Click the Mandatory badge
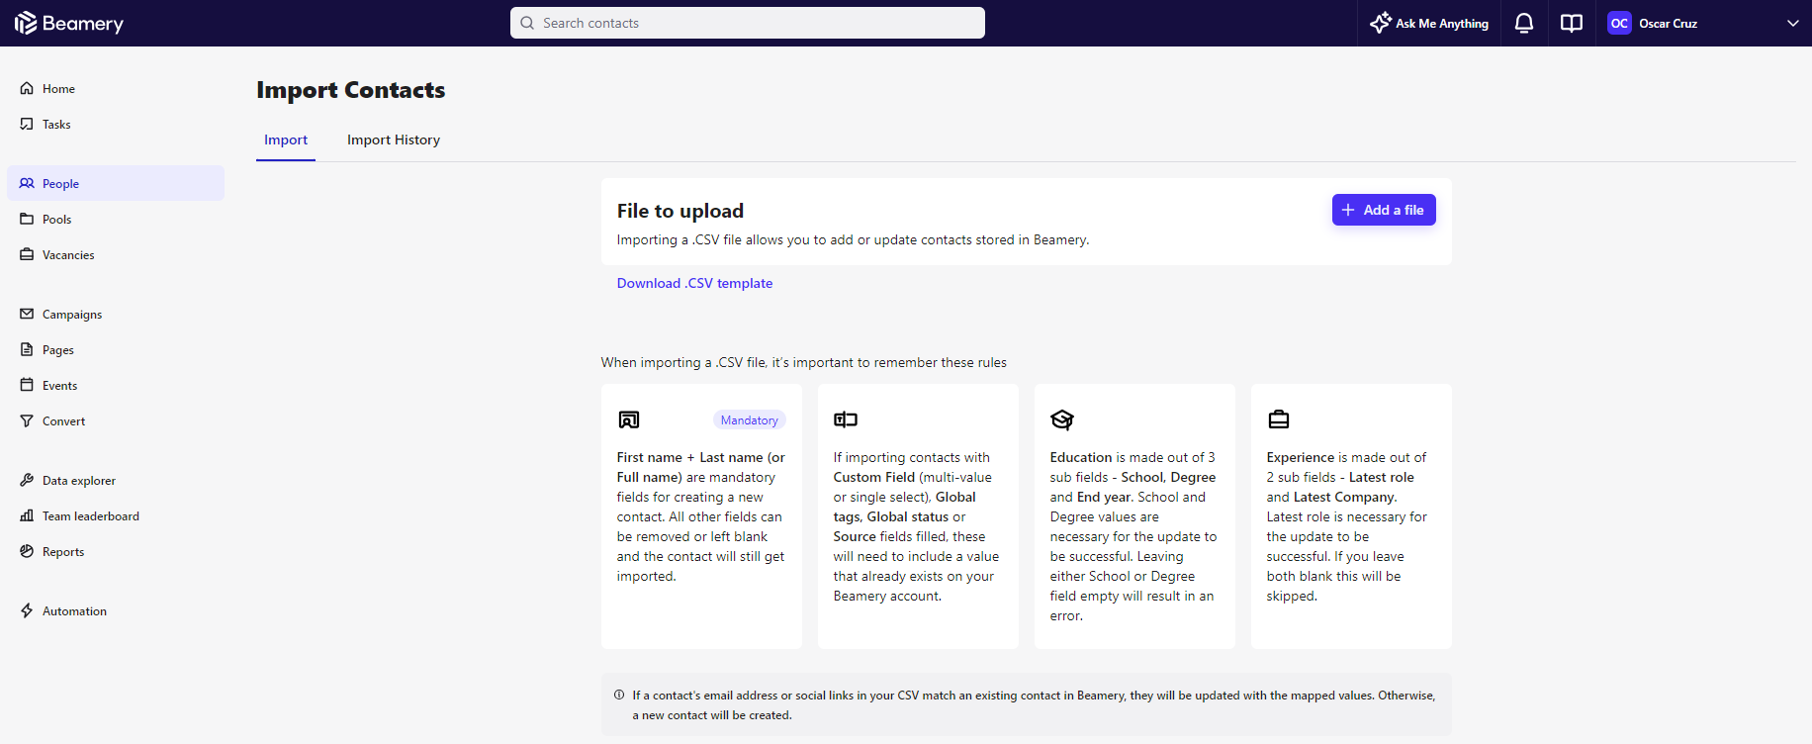Image resolution: width=1812 pixels, height=744 pixels. [750, 420]
